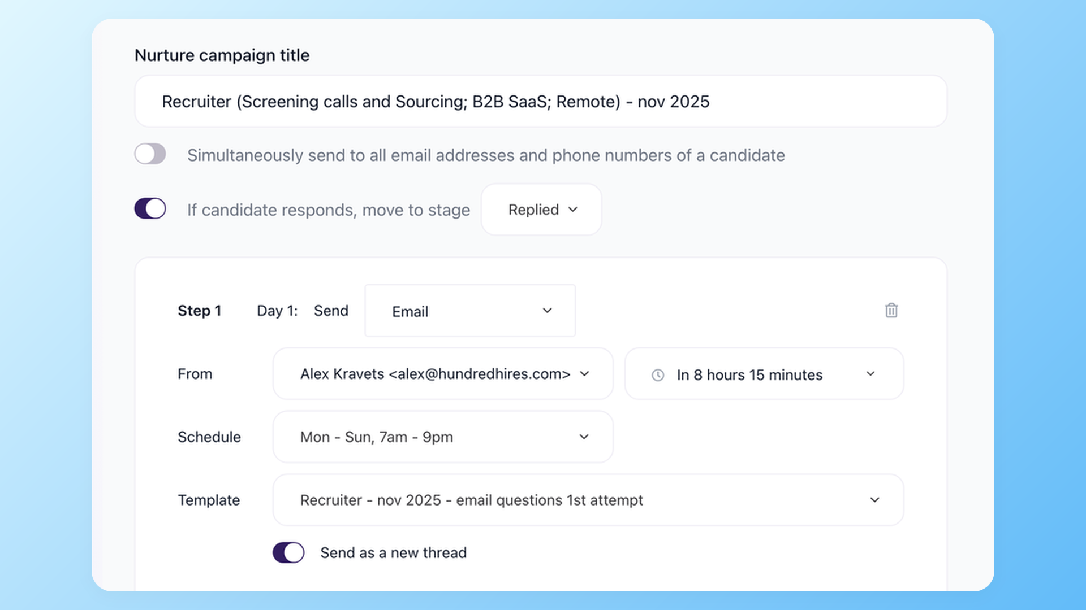The image size is (1086, 610).
Task: Toggle simultaneous send to all emails and phones
Action: [150, 154]
